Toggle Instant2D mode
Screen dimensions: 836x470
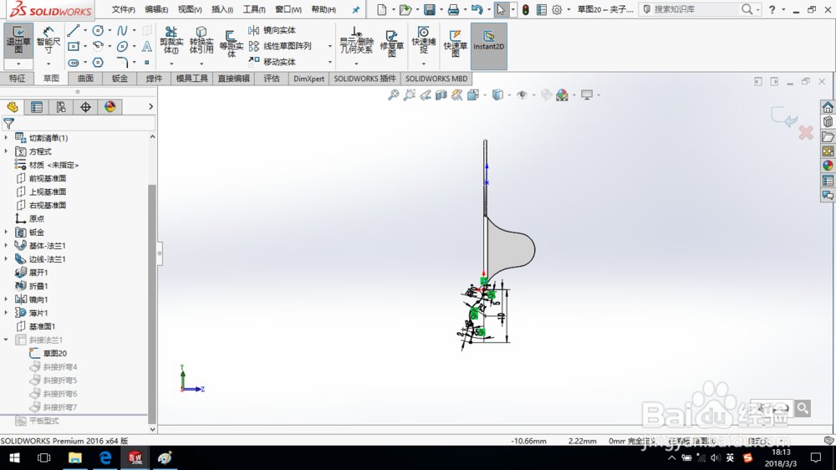pos(489,46)
